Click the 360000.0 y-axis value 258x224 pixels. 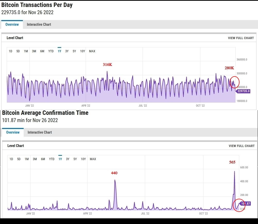(242, 60)
